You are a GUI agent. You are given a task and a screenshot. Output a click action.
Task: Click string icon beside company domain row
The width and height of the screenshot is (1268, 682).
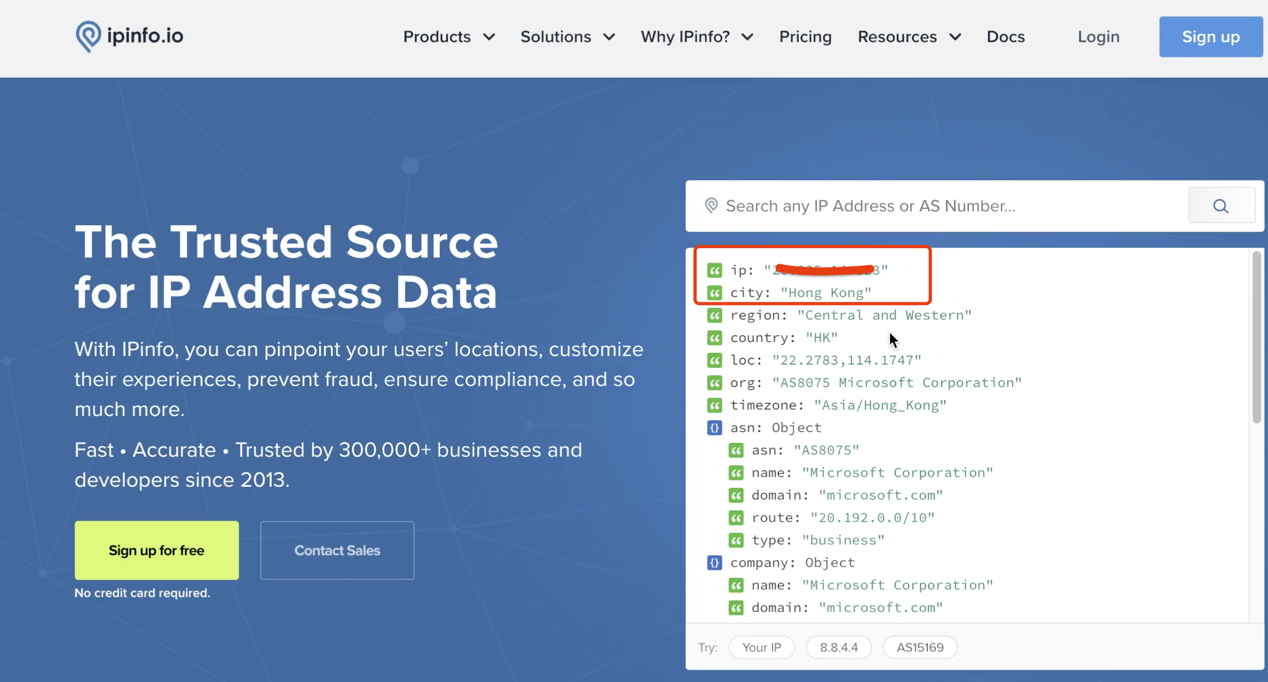tap(736, 608)
